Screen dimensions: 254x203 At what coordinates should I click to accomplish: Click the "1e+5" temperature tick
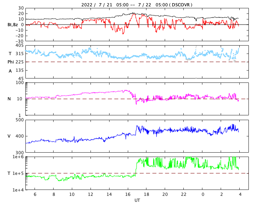click(18, 173)
